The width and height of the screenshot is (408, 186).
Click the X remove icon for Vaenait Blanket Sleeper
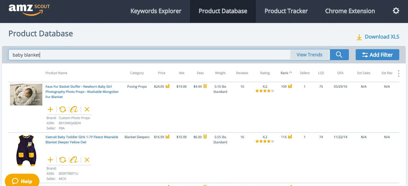(87, 160)
